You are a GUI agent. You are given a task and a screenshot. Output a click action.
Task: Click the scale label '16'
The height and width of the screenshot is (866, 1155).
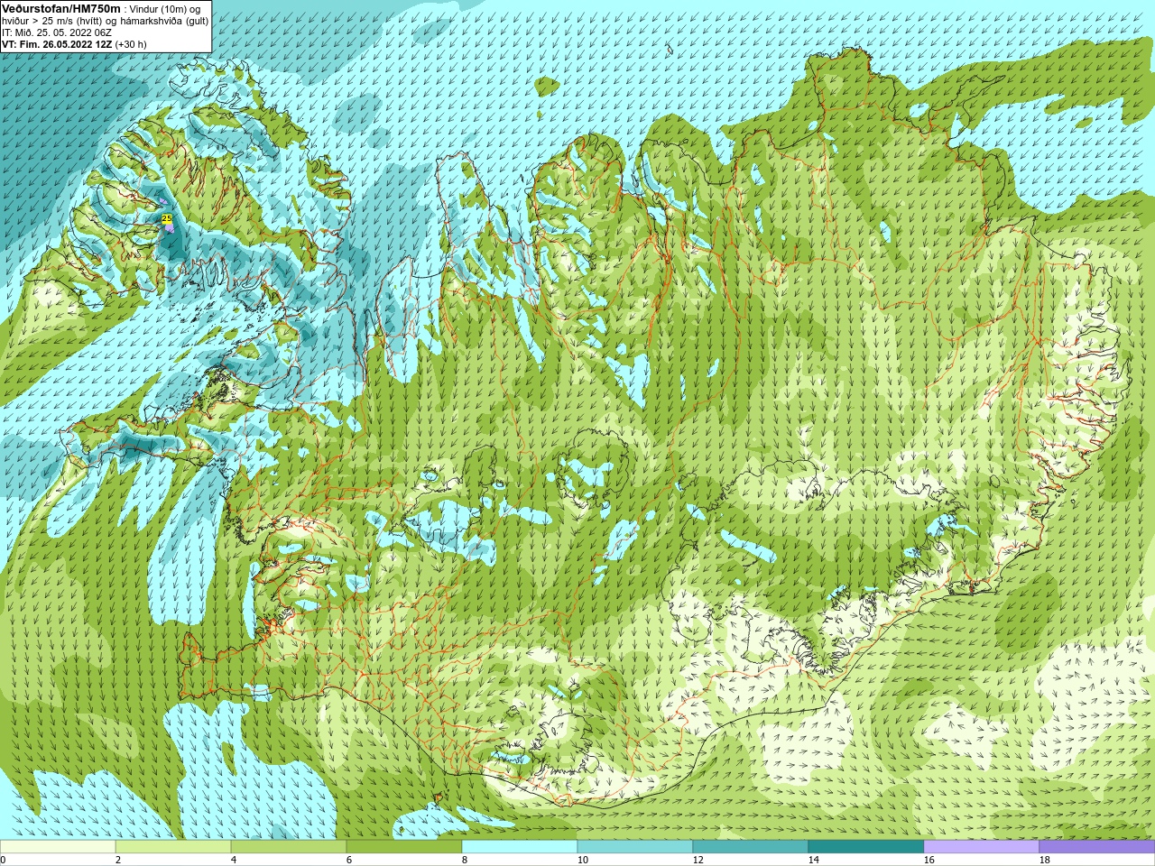pos(929,860)
